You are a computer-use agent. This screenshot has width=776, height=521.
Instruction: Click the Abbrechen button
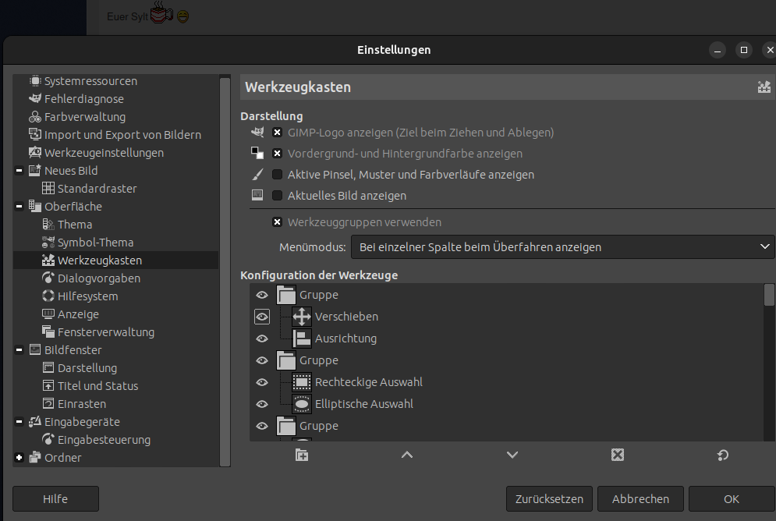click(x=640, y=499)
